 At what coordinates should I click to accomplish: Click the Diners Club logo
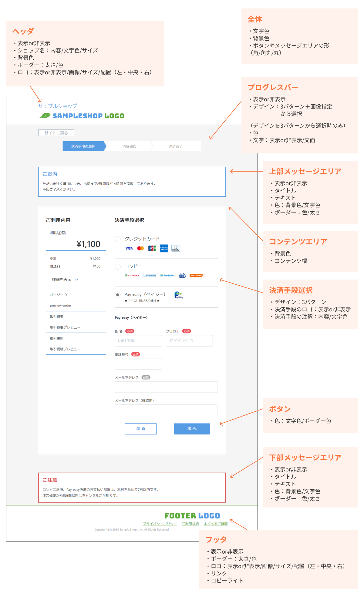tap(176, 248)
